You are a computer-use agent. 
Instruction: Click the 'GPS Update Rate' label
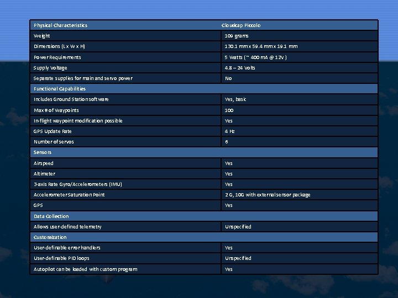[53, 131]
